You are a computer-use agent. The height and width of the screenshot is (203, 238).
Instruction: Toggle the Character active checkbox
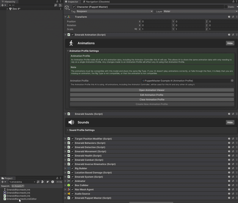click(74, 7)
